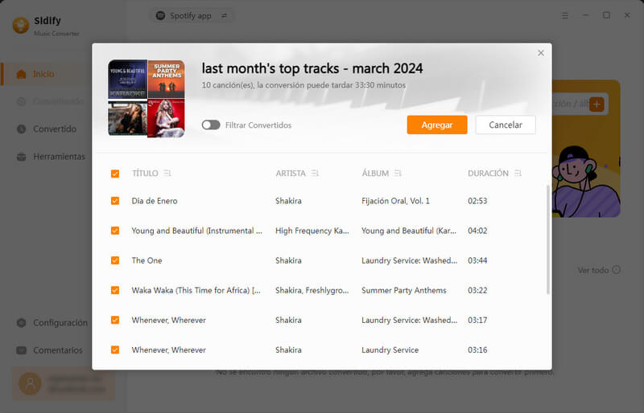Open Comentarios in the sidebar
The height and width of the screenshot is (413, 644).
[x=58, y=350]
